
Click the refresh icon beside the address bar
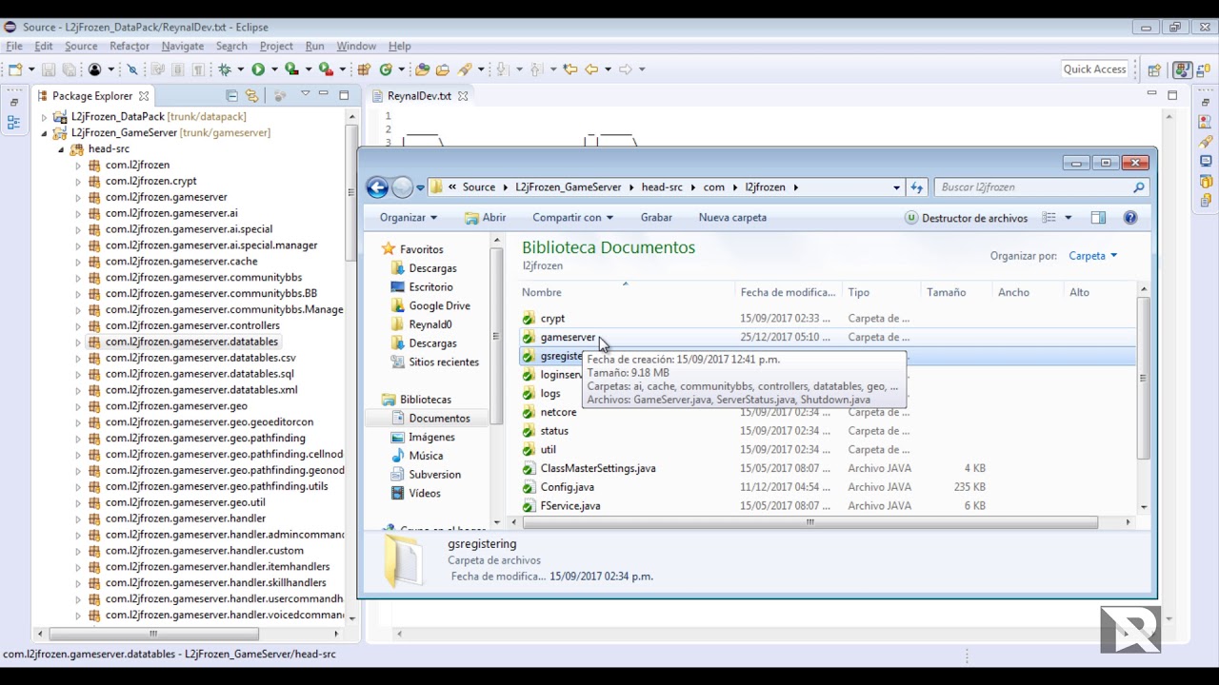(917, 187)
